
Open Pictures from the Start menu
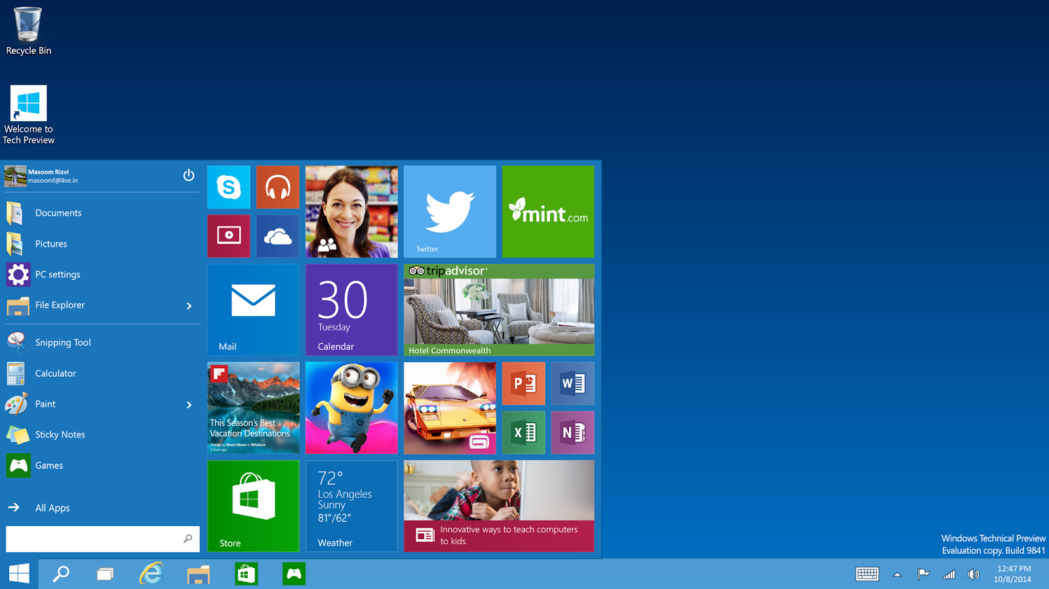pos(102,244)
